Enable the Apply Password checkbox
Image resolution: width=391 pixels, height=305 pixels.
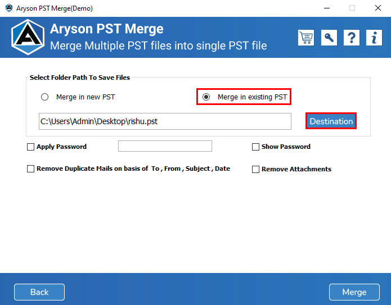coord(30,147)
